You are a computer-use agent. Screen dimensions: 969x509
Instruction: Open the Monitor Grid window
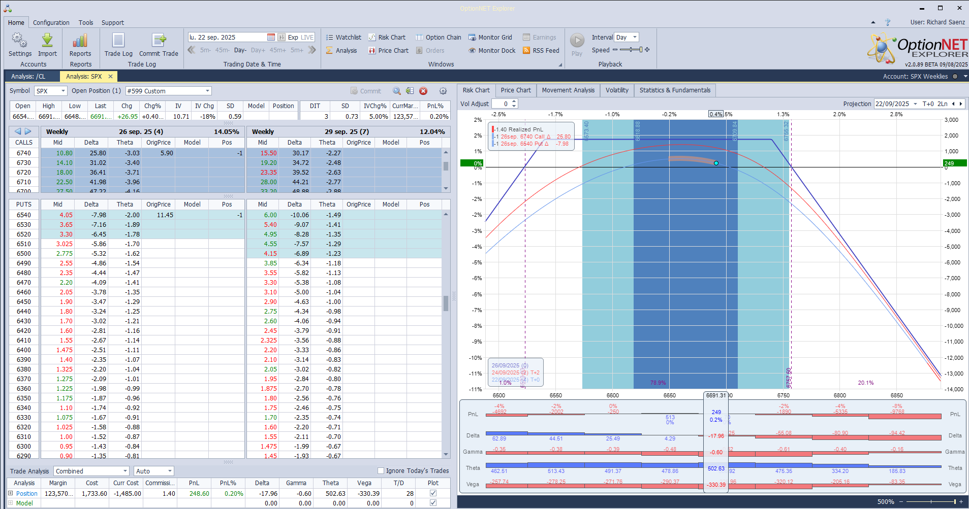pos(490,37)
